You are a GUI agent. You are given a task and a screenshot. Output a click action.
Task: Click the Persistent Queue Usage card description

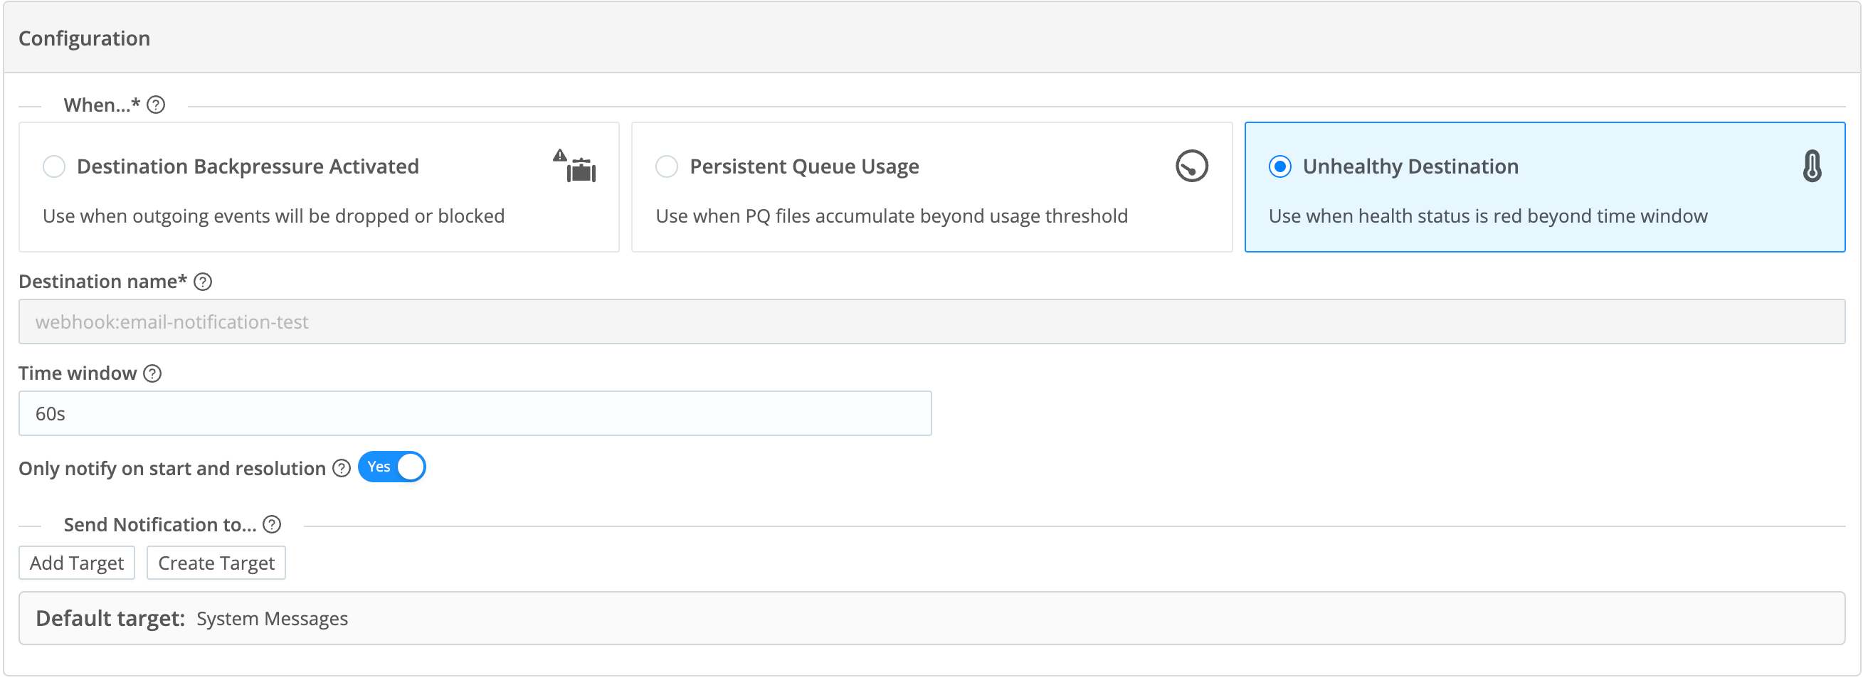891,216
